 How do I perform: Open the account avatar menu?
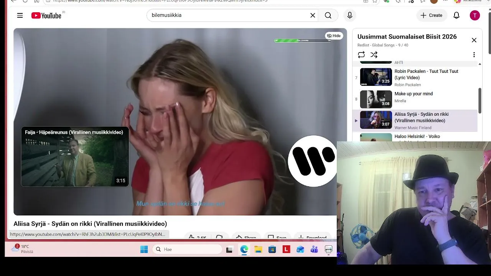[x=475, y=15]
